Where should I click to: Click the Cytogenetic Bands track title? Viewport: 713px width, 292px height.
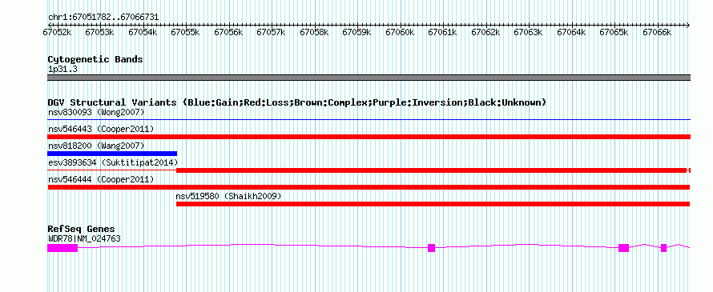[x=95, y=59]
